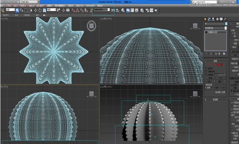Image resolution: width=239 pixels, height=144 pixels.
Task: Switch to the Utilities hammer tab
Action: point(225,19)
